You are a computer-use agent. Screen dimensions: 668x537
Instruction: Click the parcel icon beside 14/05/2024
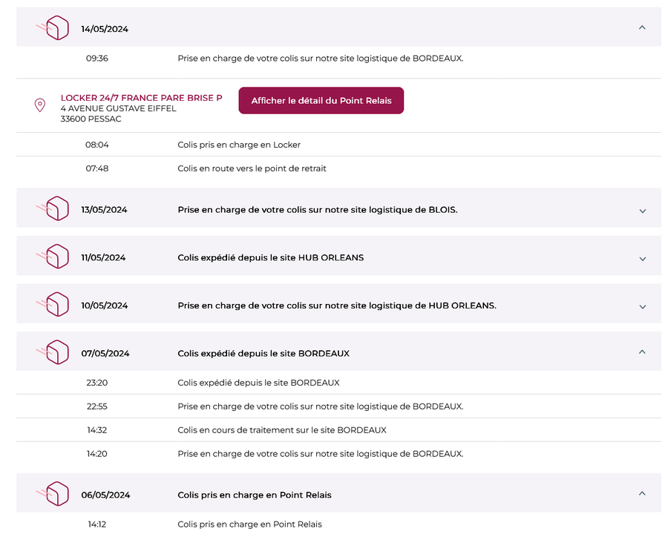54,28
